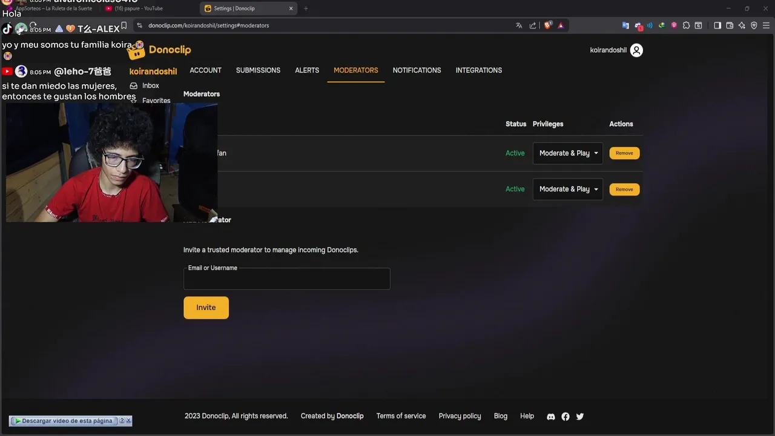Open the Facebook icon in the footer
This screenshot has height=436, width=775.
pos(566,417)
